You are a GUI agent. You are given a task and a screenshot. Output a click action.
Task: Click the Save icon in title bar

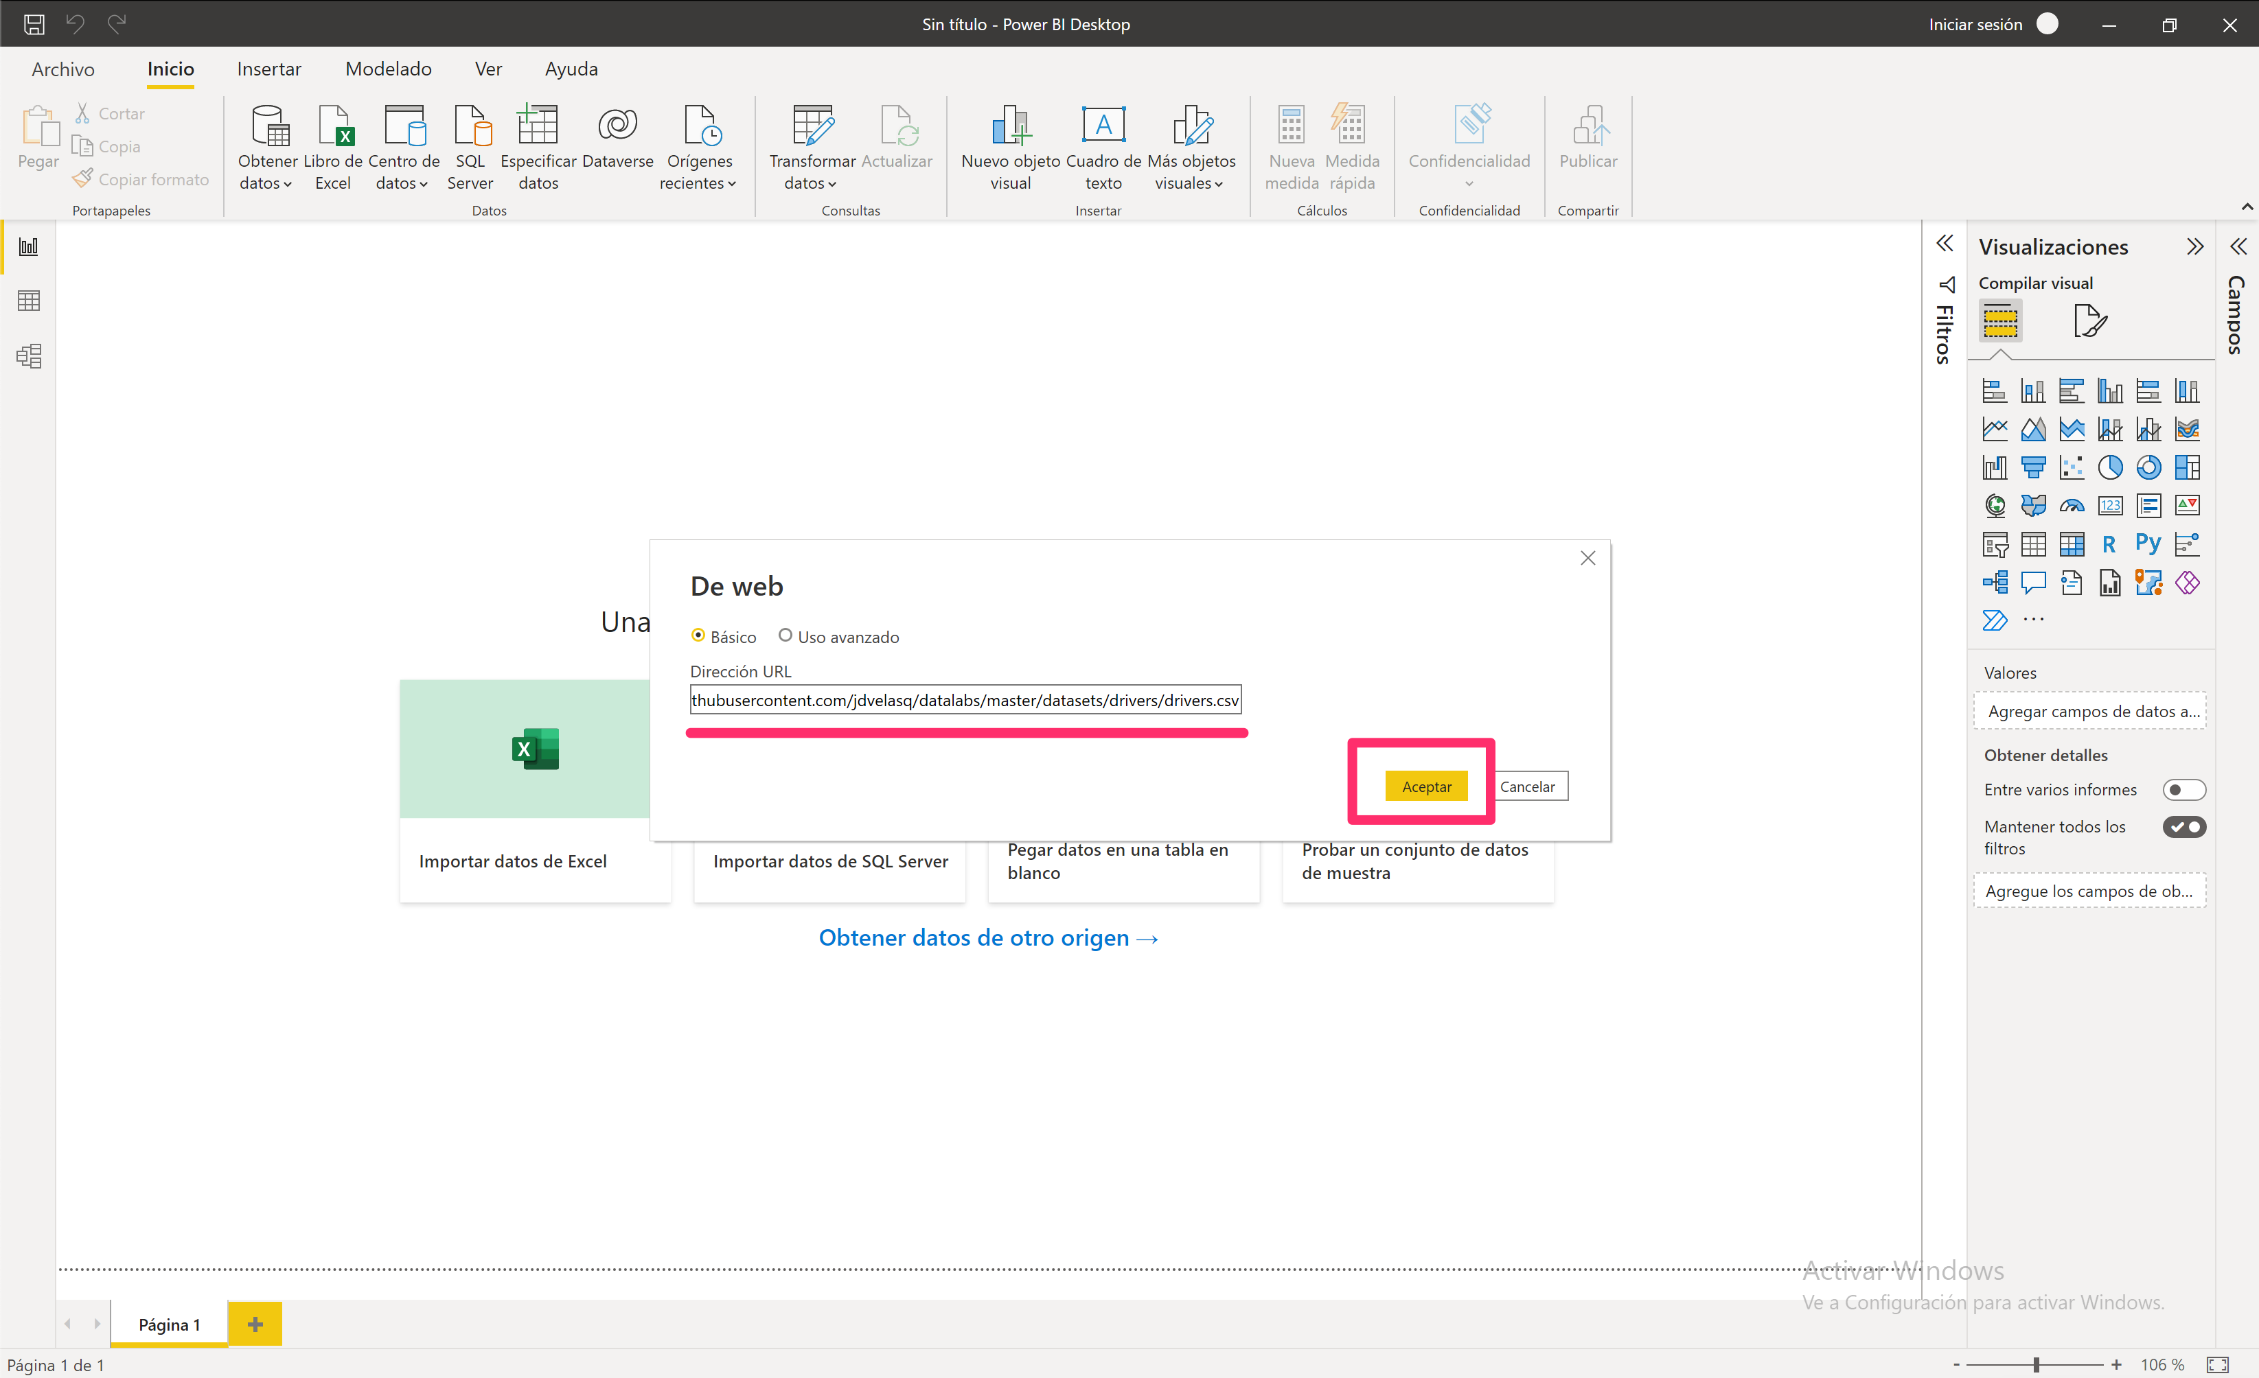(34, 24)
